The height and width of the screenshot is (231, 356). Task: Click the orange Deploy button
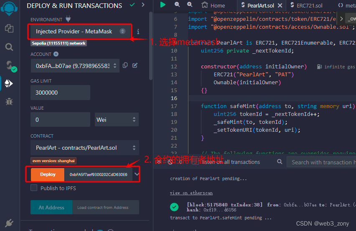48,174
